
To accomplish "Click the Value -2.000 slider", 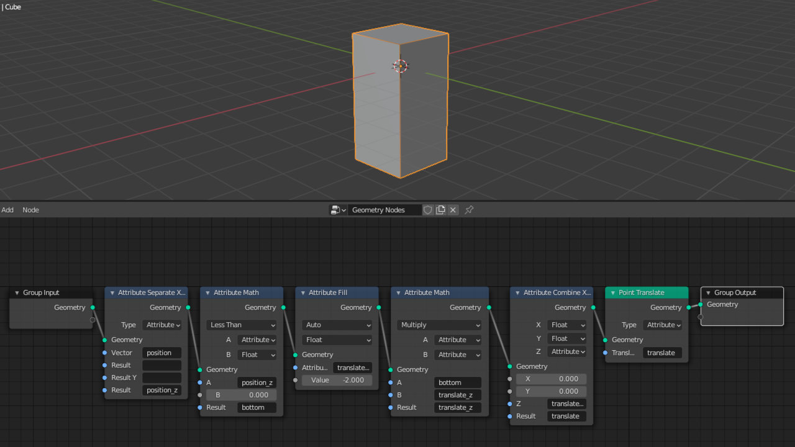I will [x=337, y=380].
